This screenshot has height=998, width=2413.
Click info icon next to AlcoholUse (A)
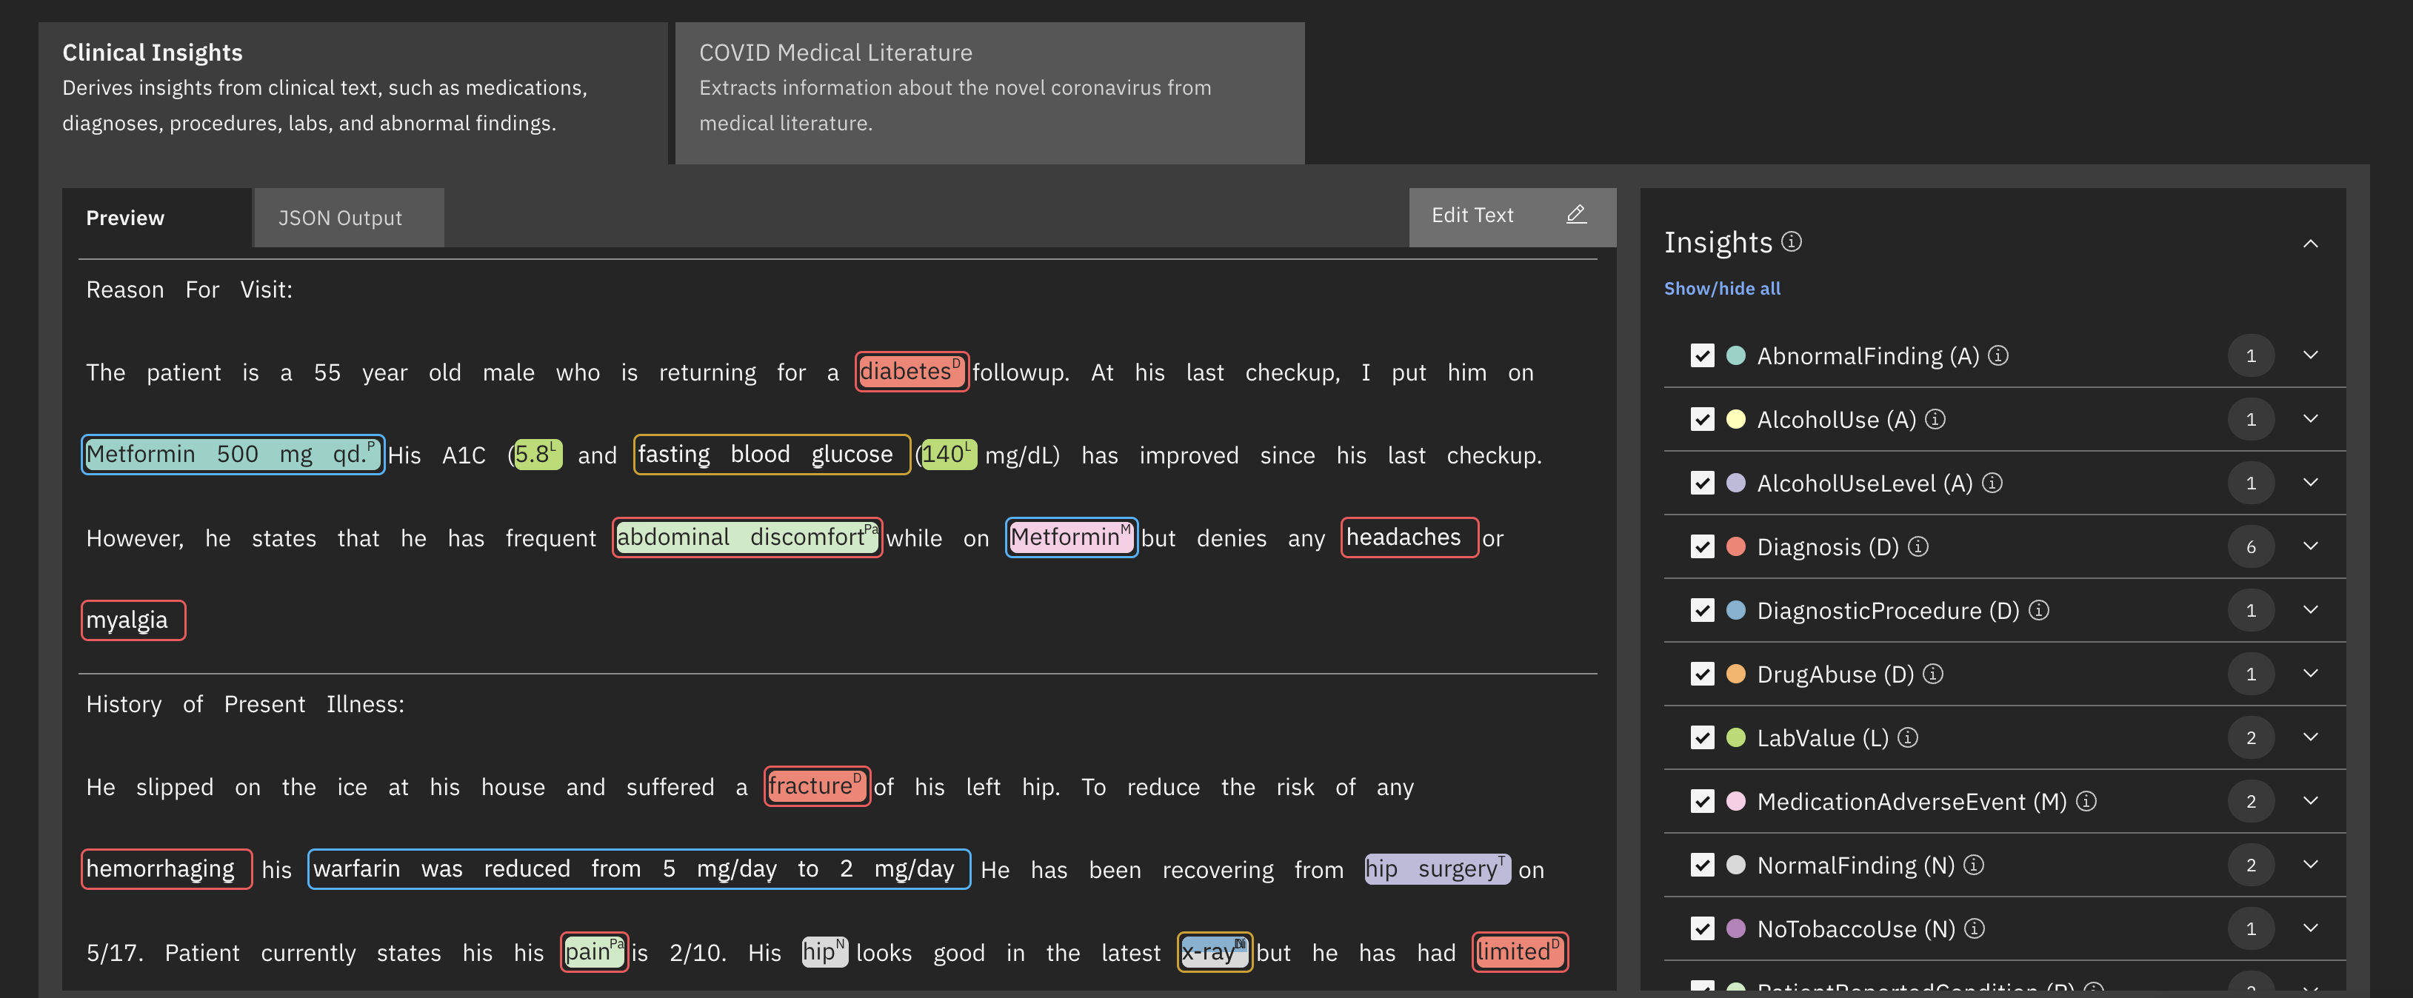coord(1935,420)
